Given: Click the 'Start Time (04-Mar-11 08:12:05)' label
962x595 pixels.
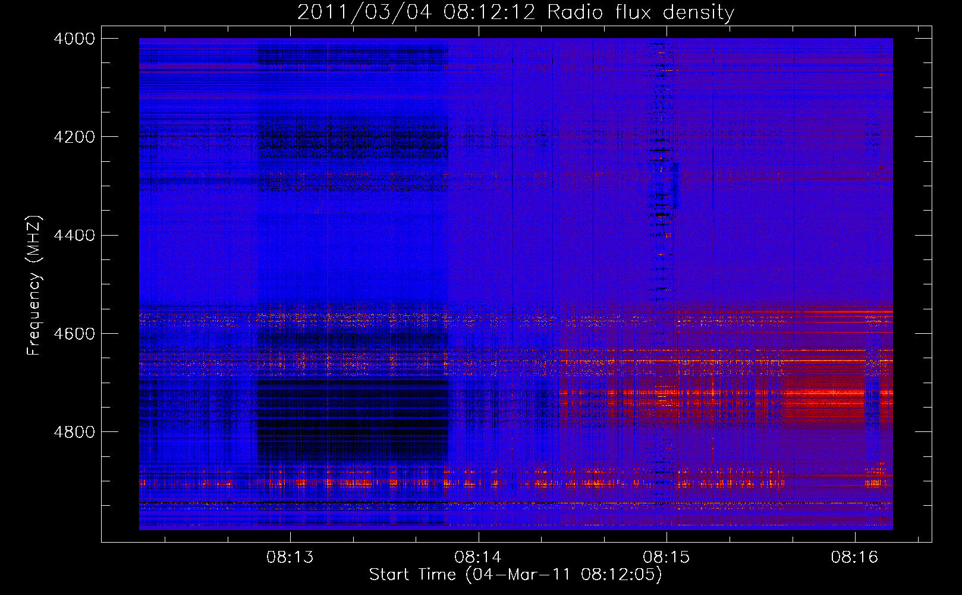Looking at the screenshot, I should pos(515,575).
